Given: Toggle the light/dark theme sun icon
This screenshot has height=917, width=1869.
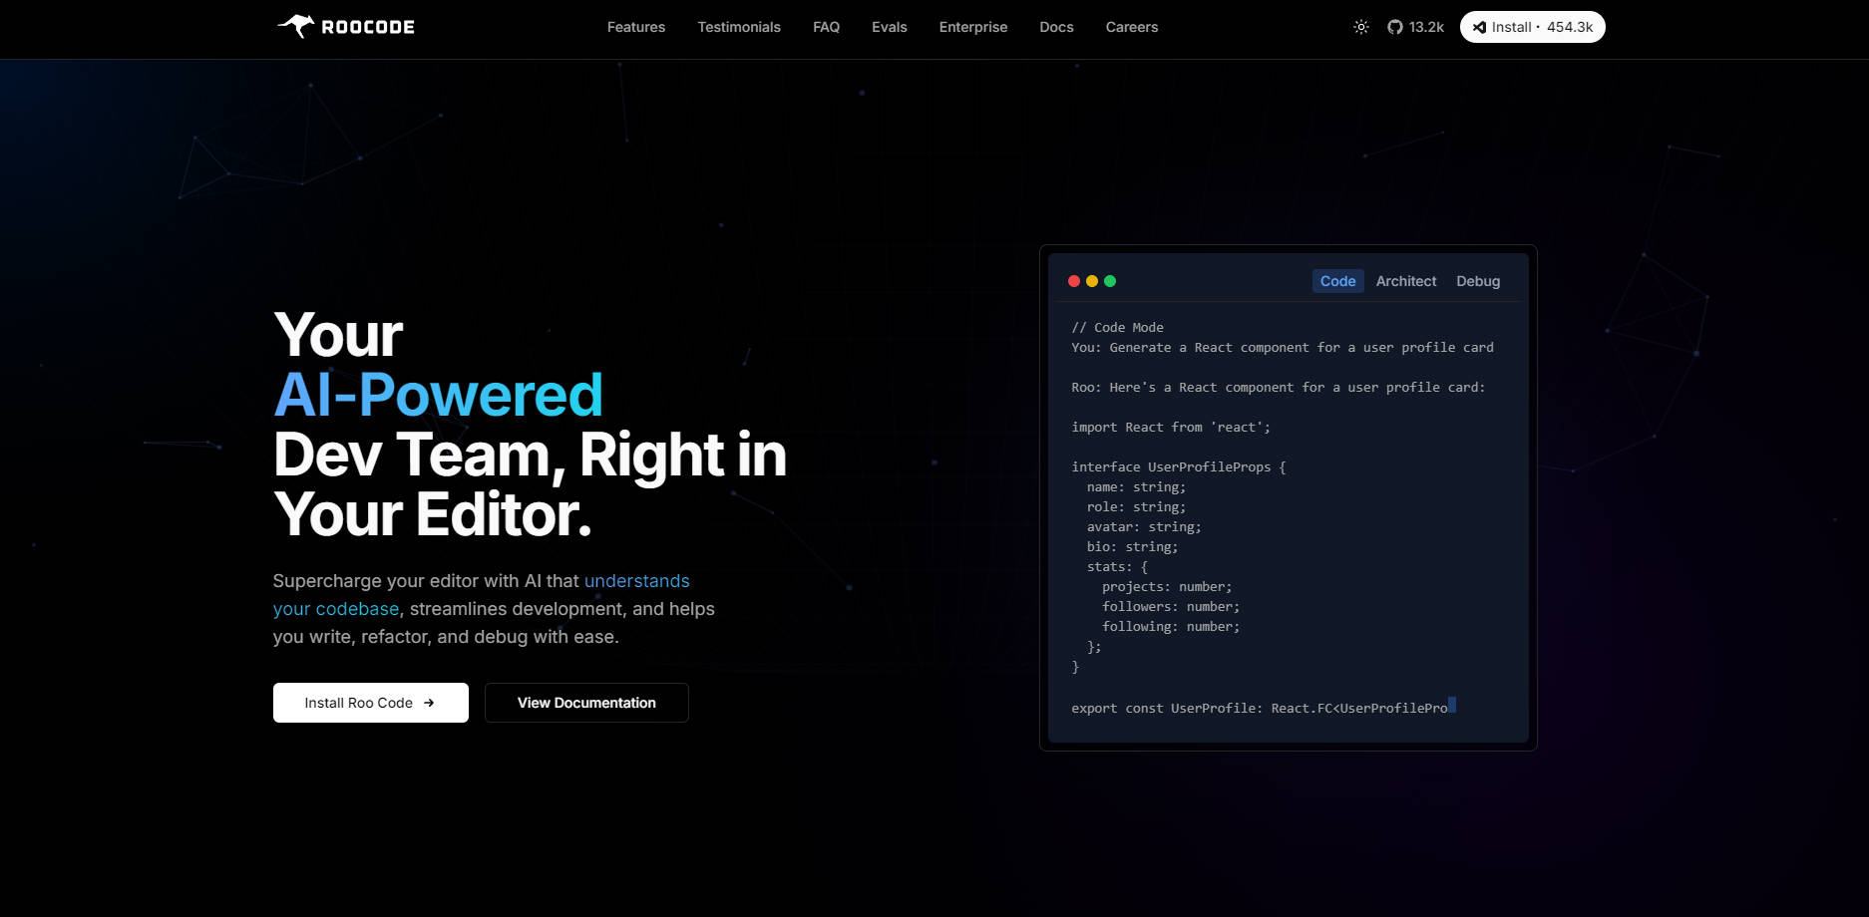Looking at the screenshot, I should tap(1360, 27).
